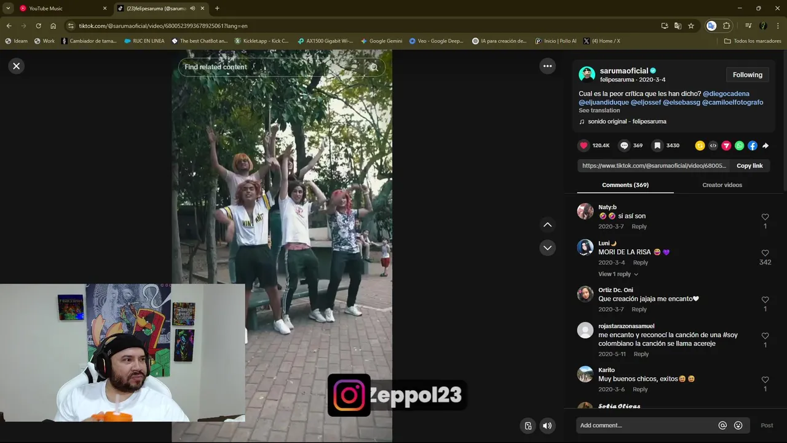Click the Post comment button

coord(767,425)
